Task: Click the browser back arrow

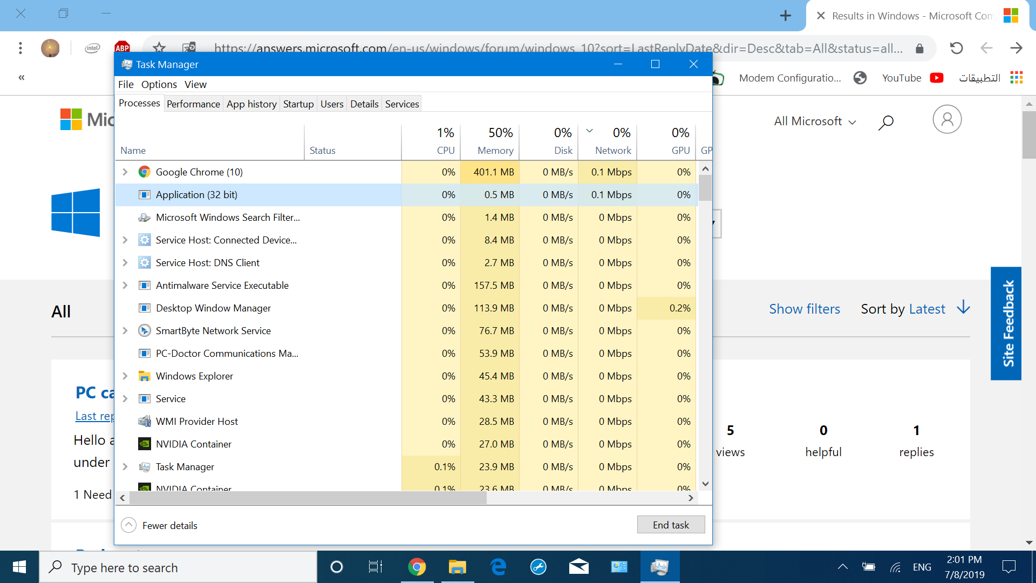Action: [986, 48]
